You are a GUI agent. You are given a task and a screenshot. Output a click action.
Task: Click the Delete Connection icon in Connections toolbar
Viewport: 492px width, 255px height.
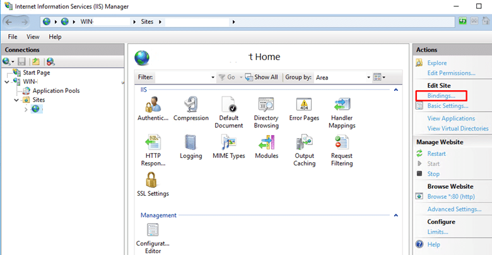point(51,62)
